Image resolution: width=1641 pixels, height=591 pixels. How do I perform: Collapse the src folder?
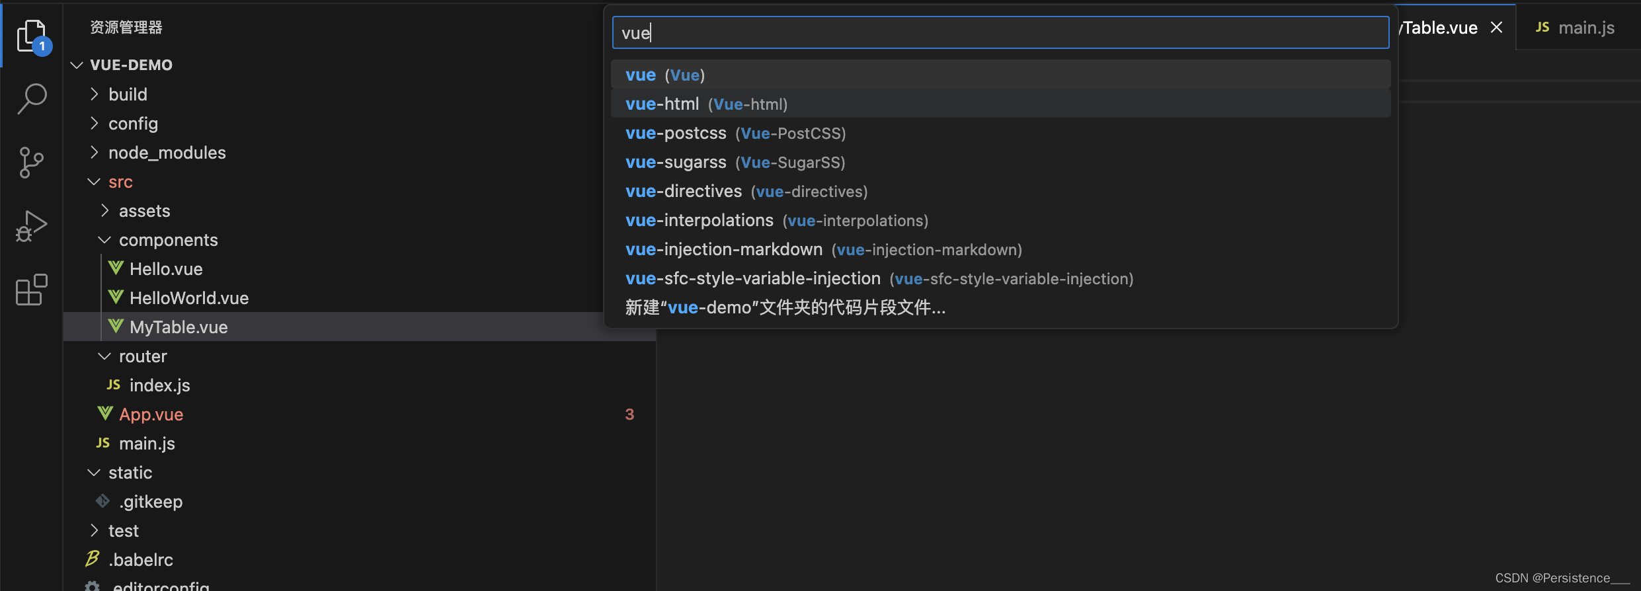[x=94, y=181]
